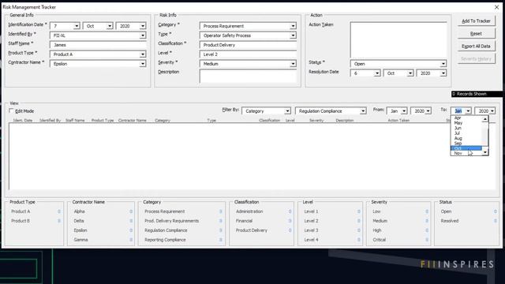The height and width of the screenshot is (284, 505).
Task: Open the Risk Info Category dropdown
Action: [293, 26]
